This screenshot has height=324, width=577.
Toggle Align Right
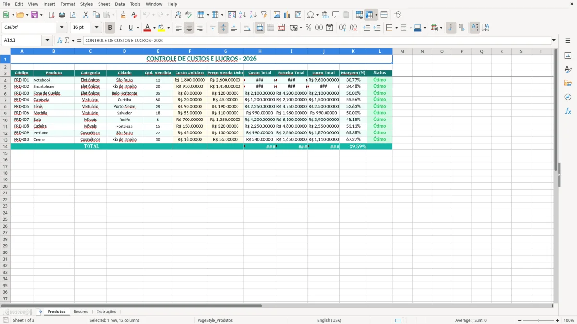click(x=200, y=28)
